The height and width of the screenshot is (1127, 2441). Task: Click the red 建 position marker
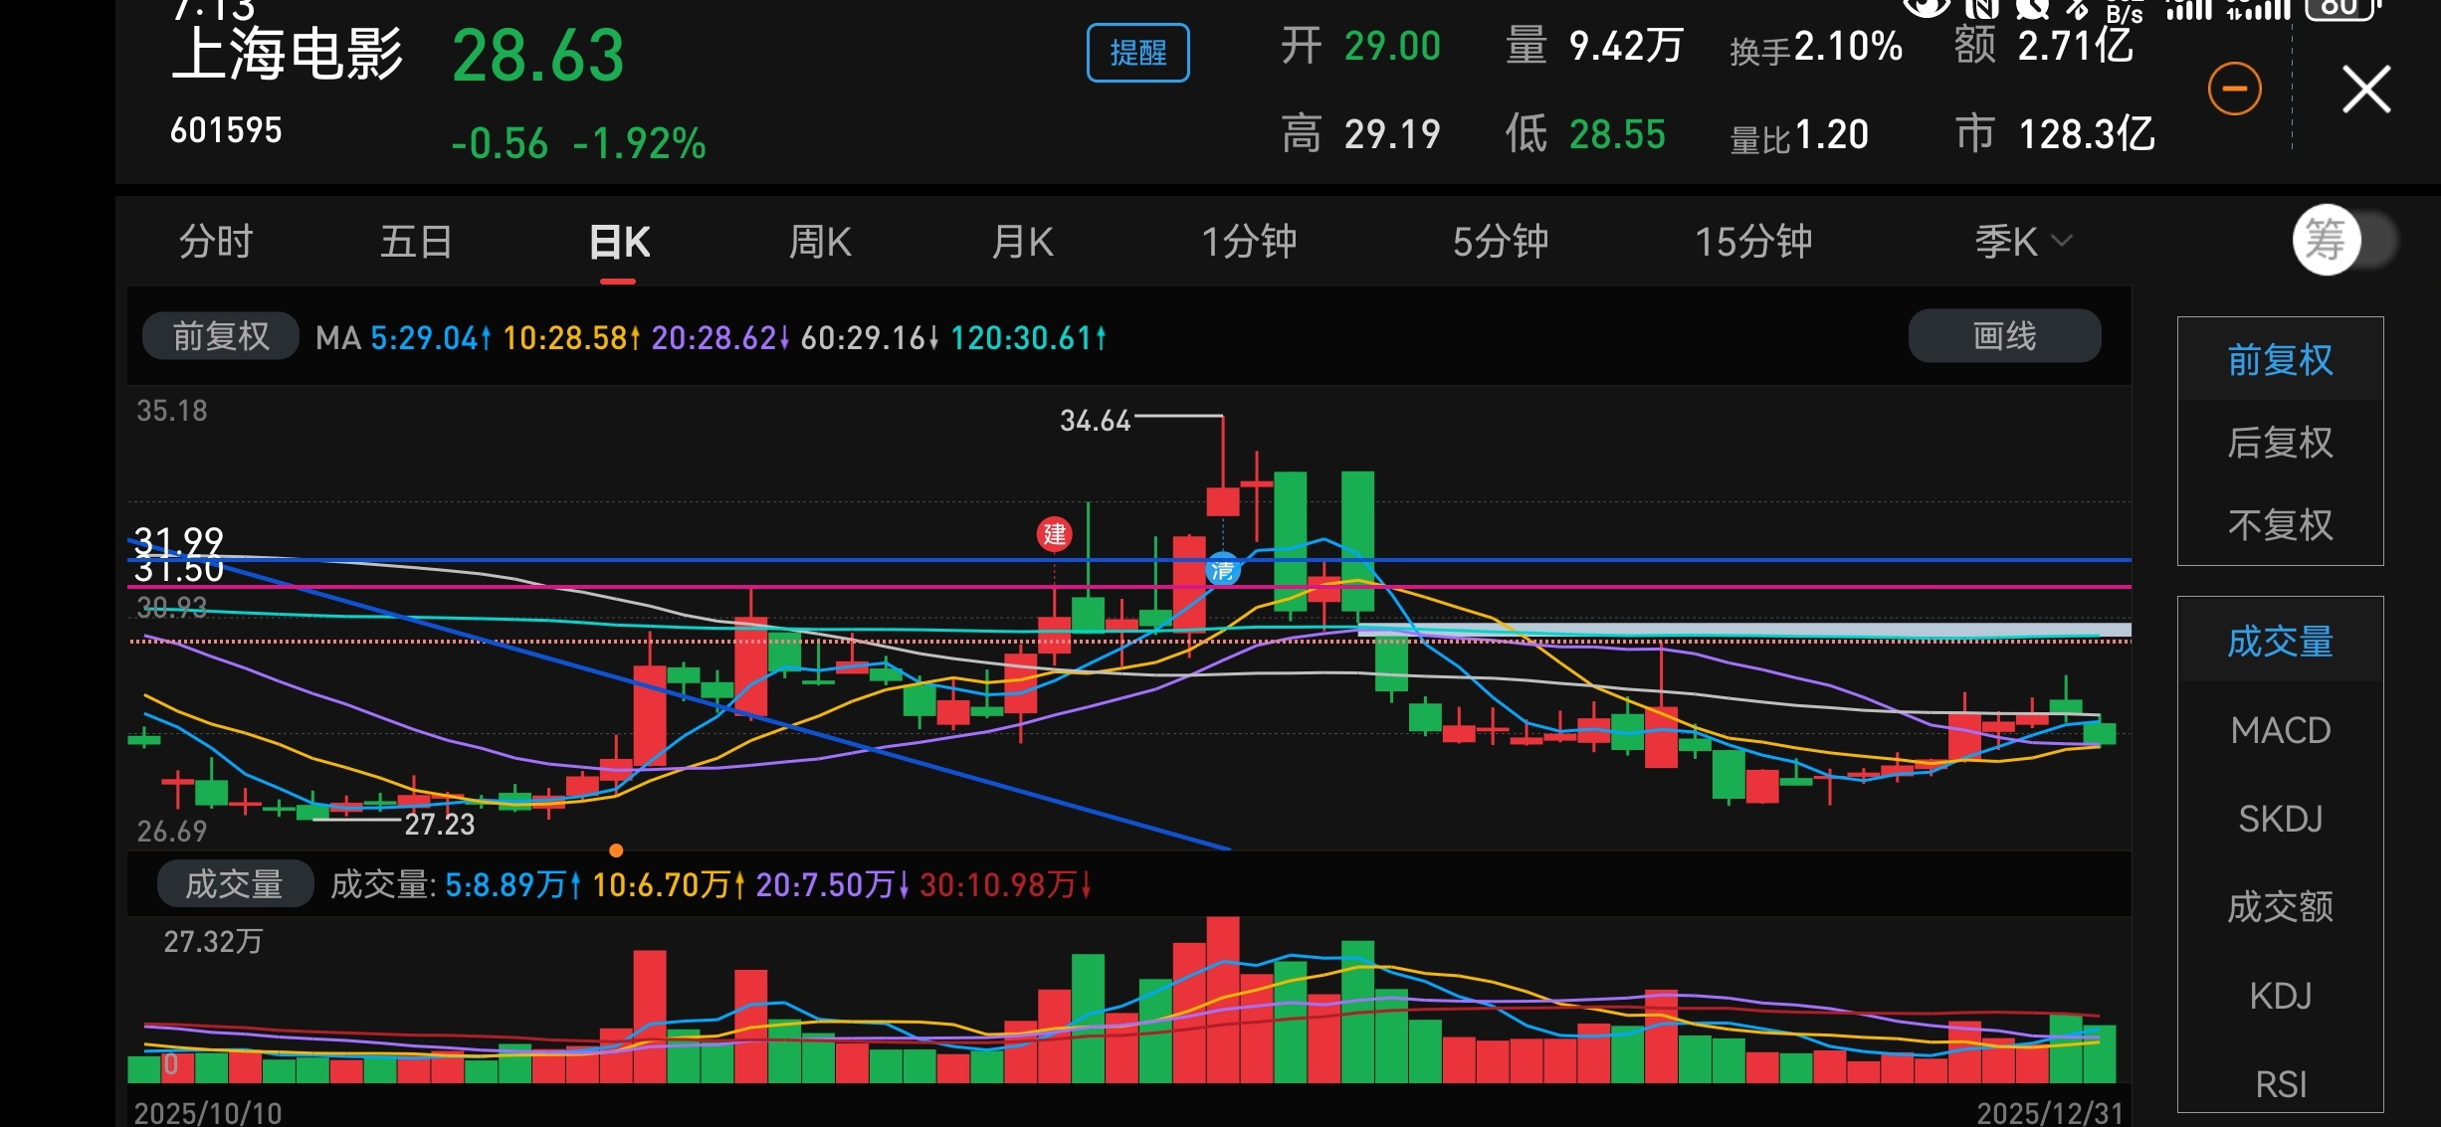[1054, 534]
